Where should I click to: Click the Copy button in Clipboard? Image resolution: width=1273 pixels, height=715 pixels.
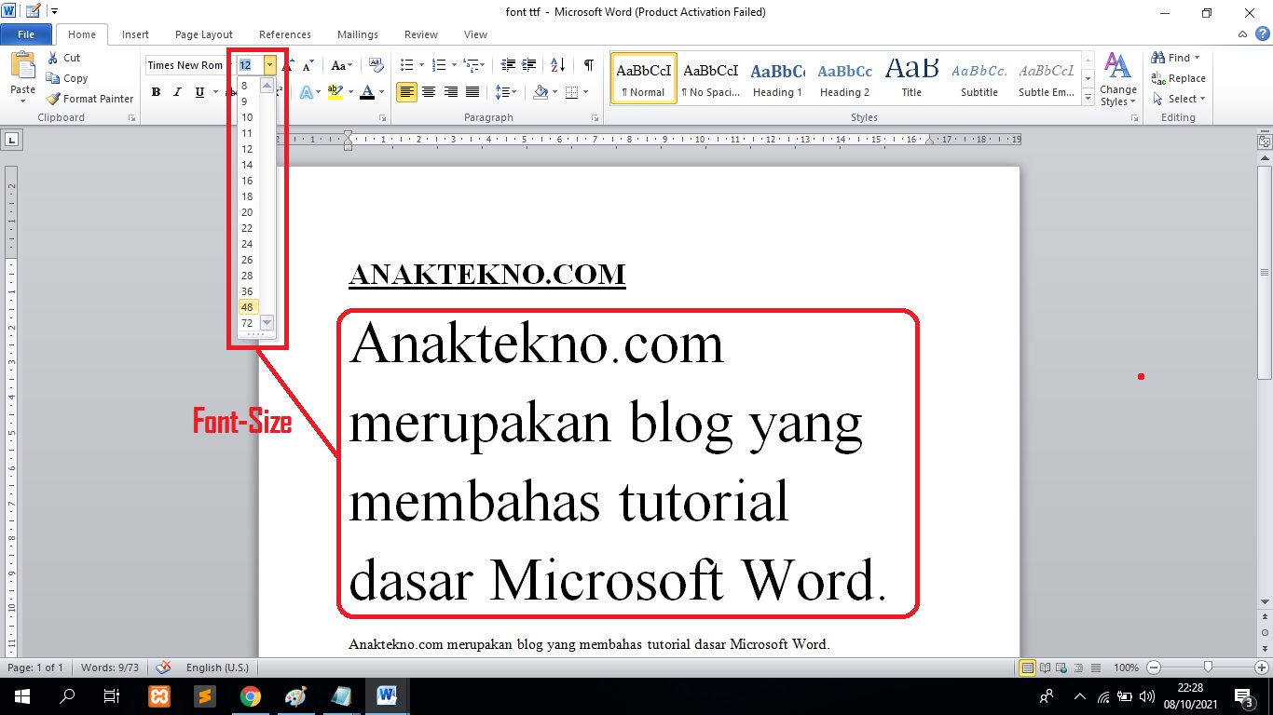pyautogui.click(x=67, y=78)
